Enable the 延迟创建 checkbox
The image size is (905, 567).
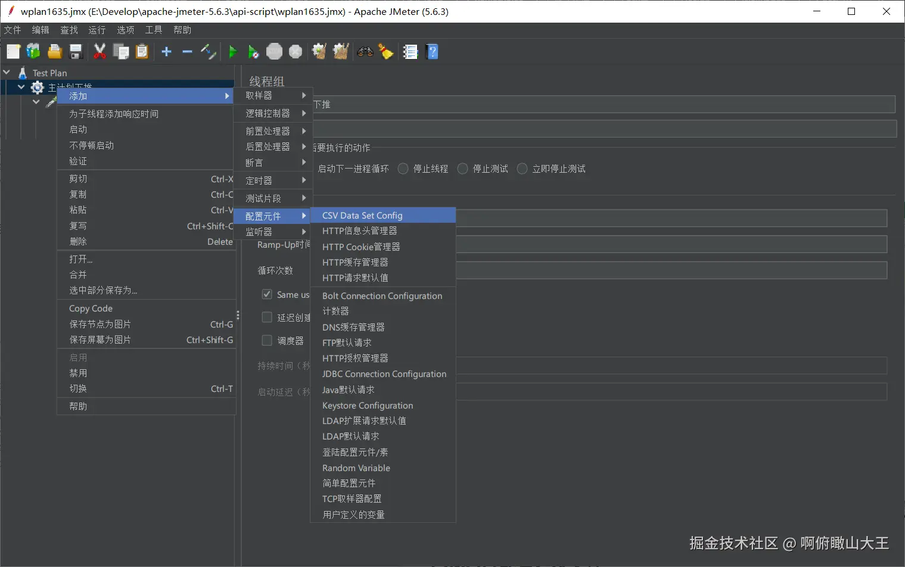[x=267, y=317]
